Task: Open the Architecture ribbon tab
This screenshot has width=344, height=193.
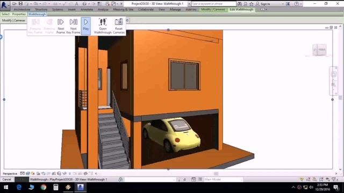Action: click(x=22, y=10)
